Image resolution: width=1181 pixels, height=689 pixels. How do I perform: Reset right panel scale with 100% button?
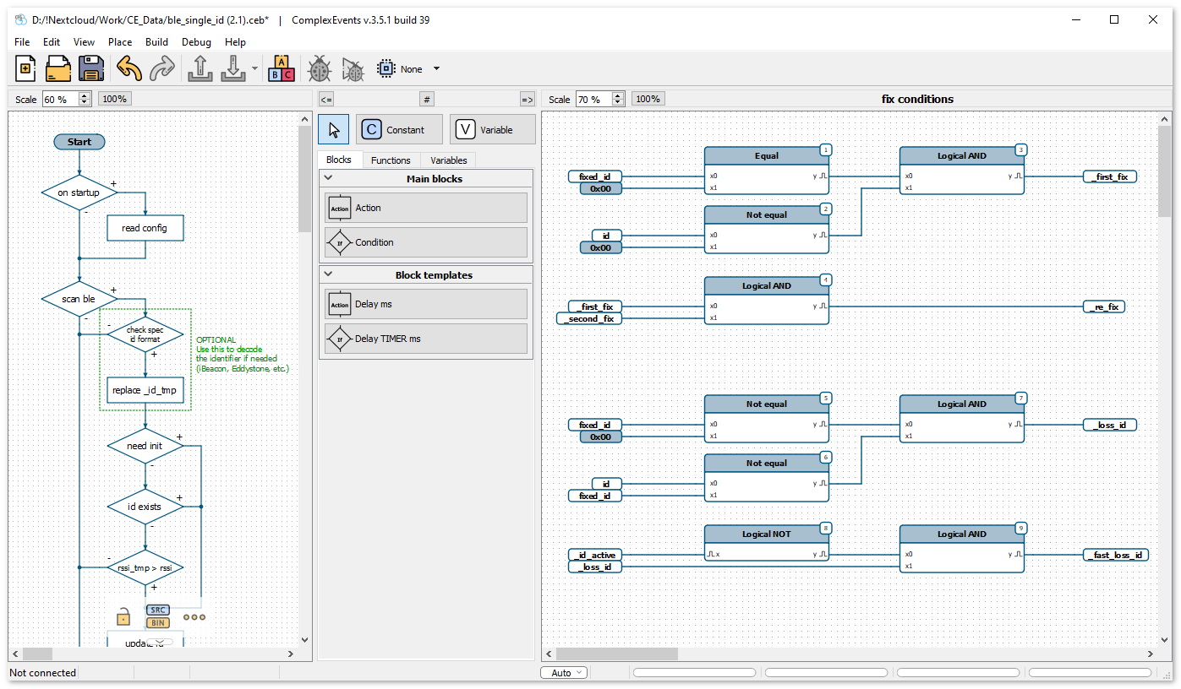[648, 99]
